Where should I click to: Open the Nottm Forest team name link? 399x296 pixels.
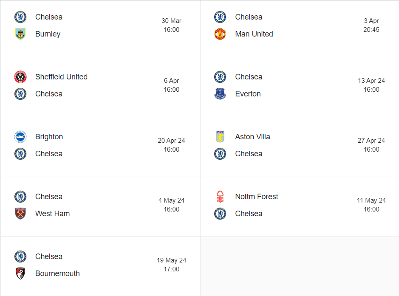[x=256, y=197]
